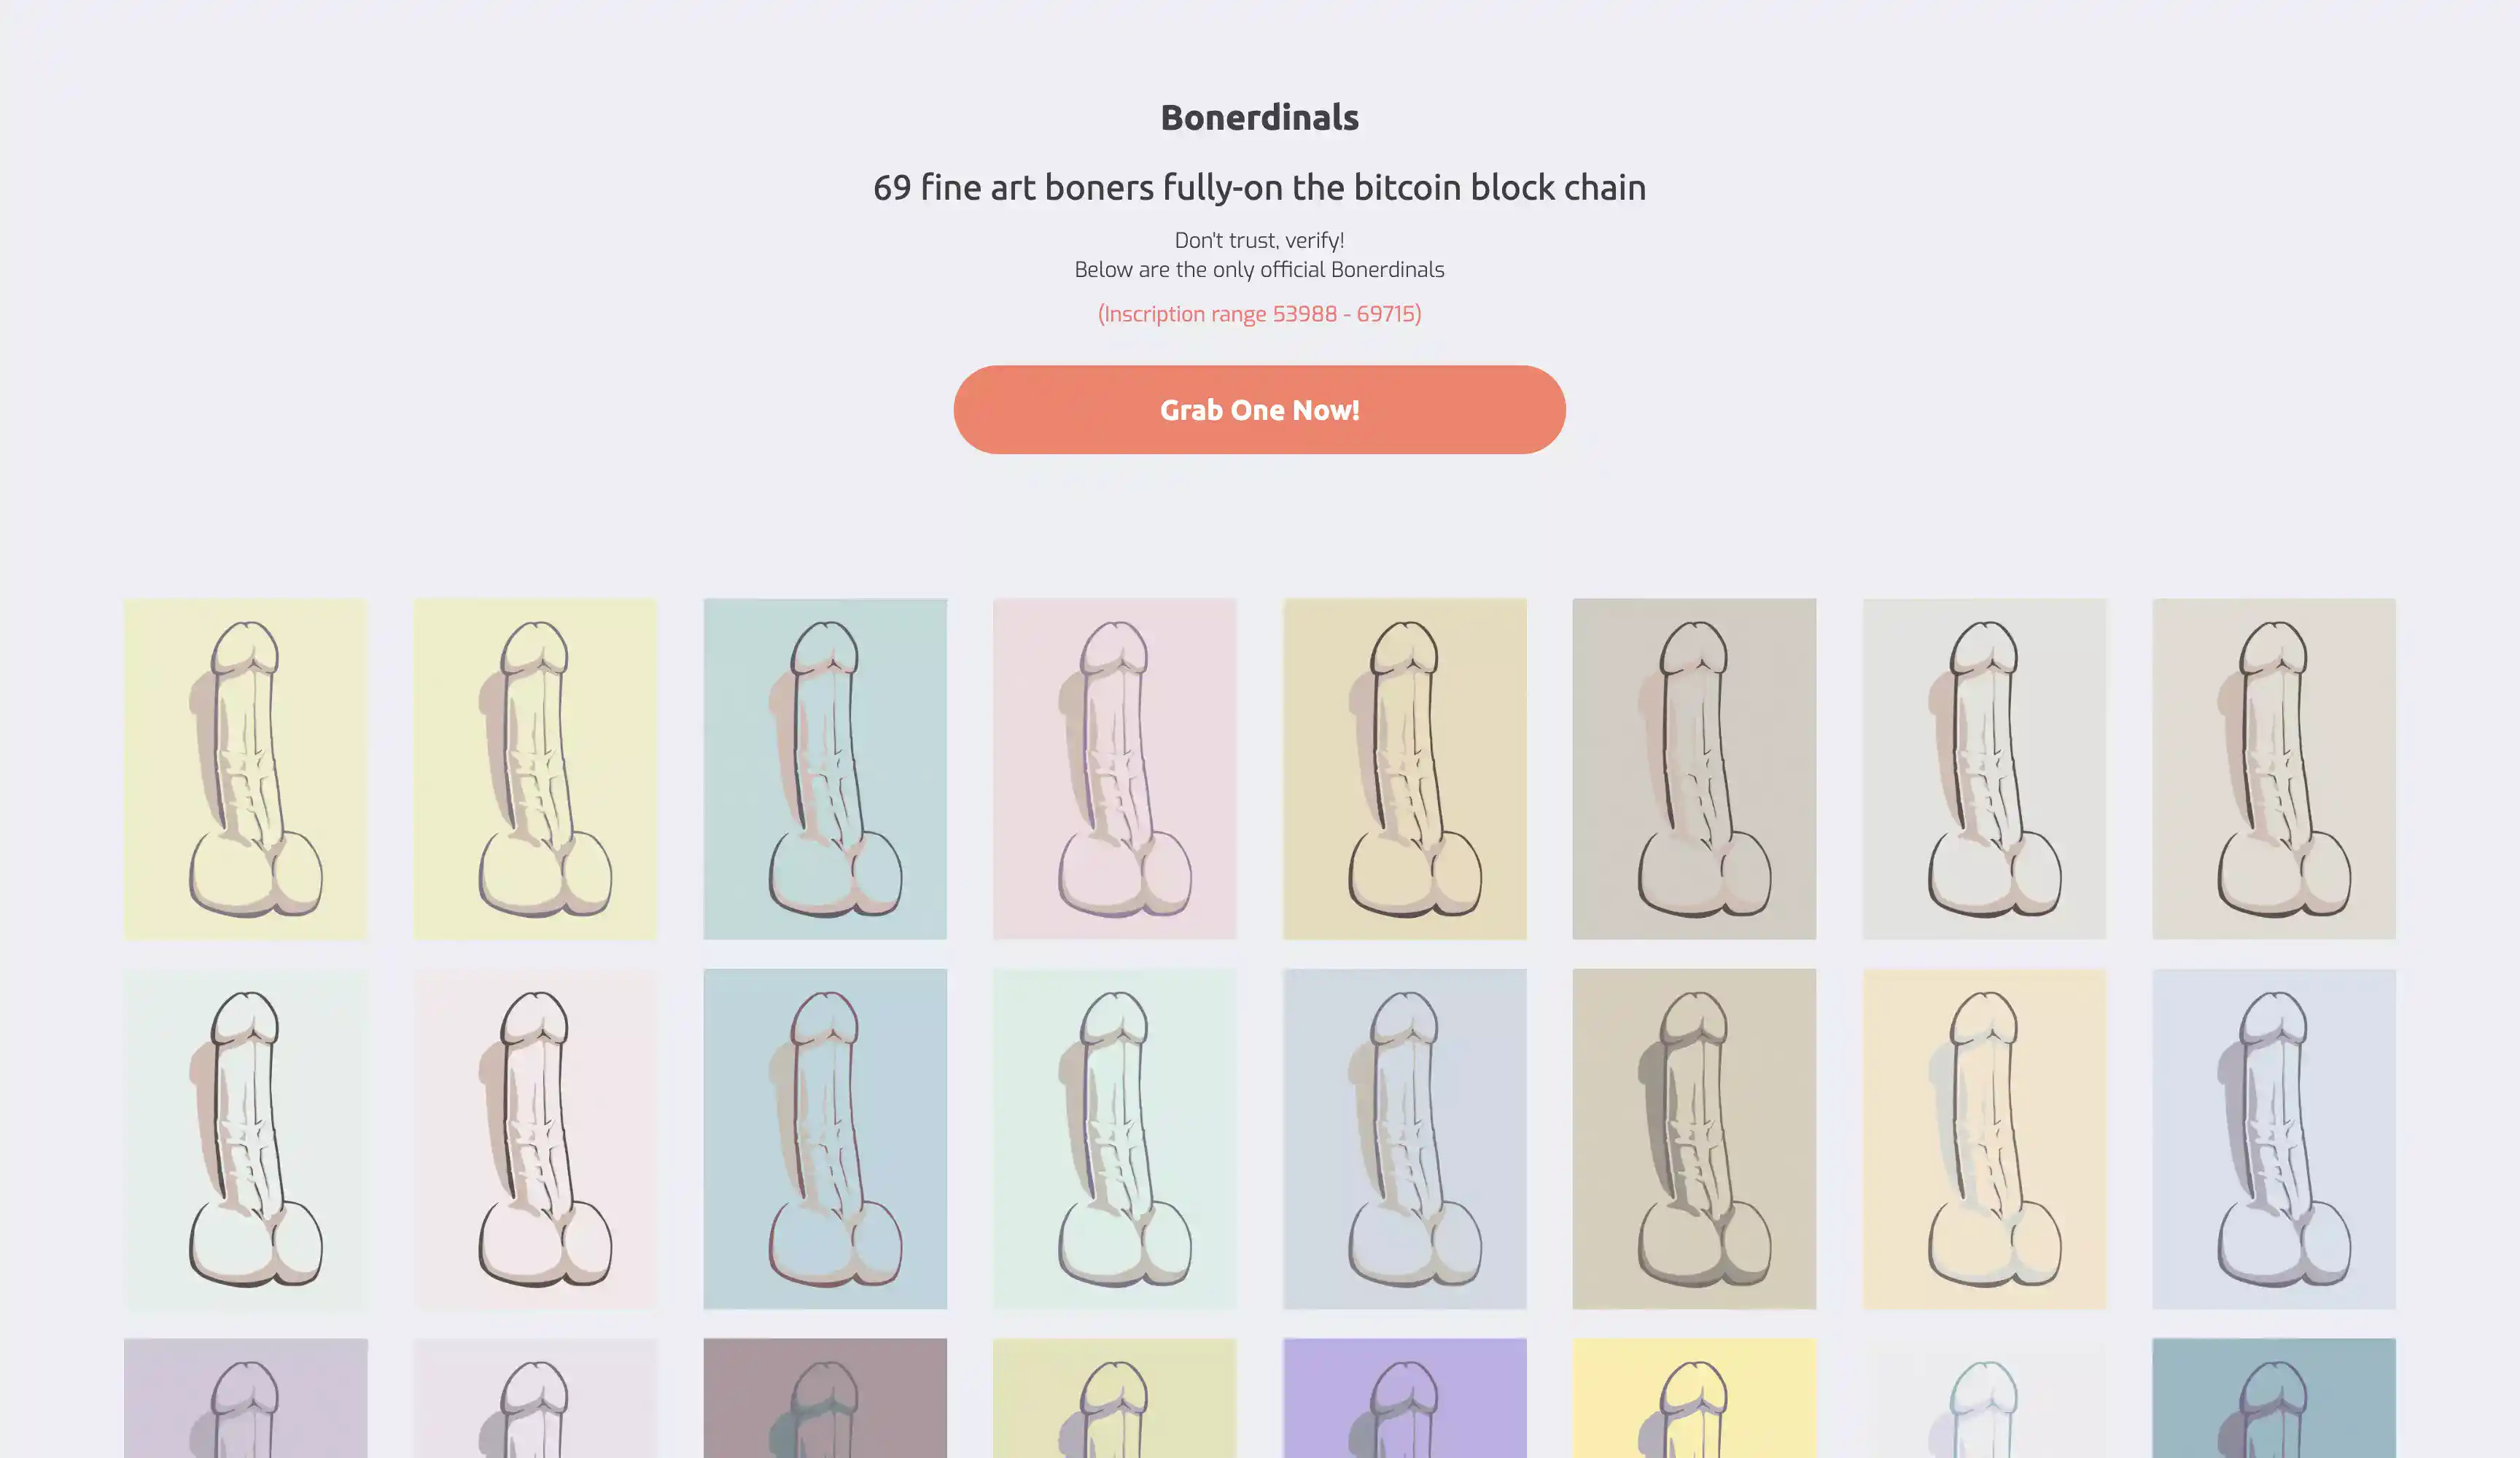
Task: Select the third-row purple background artwork
Action: [x=1404, y=1398]
